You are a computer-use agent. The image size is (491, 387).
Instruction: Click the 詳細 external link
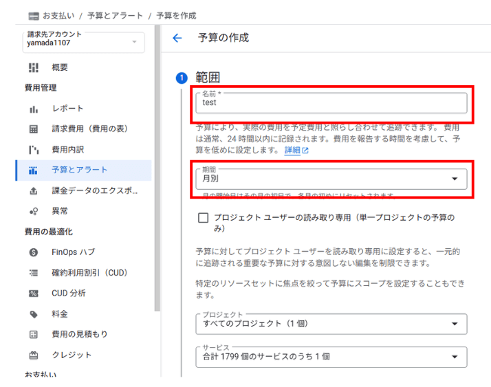(296, 150)
